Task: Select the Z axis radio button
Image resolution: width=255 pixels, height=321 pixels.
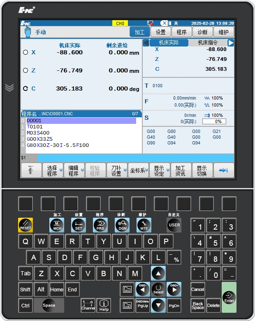Action: tap(25, 70)
